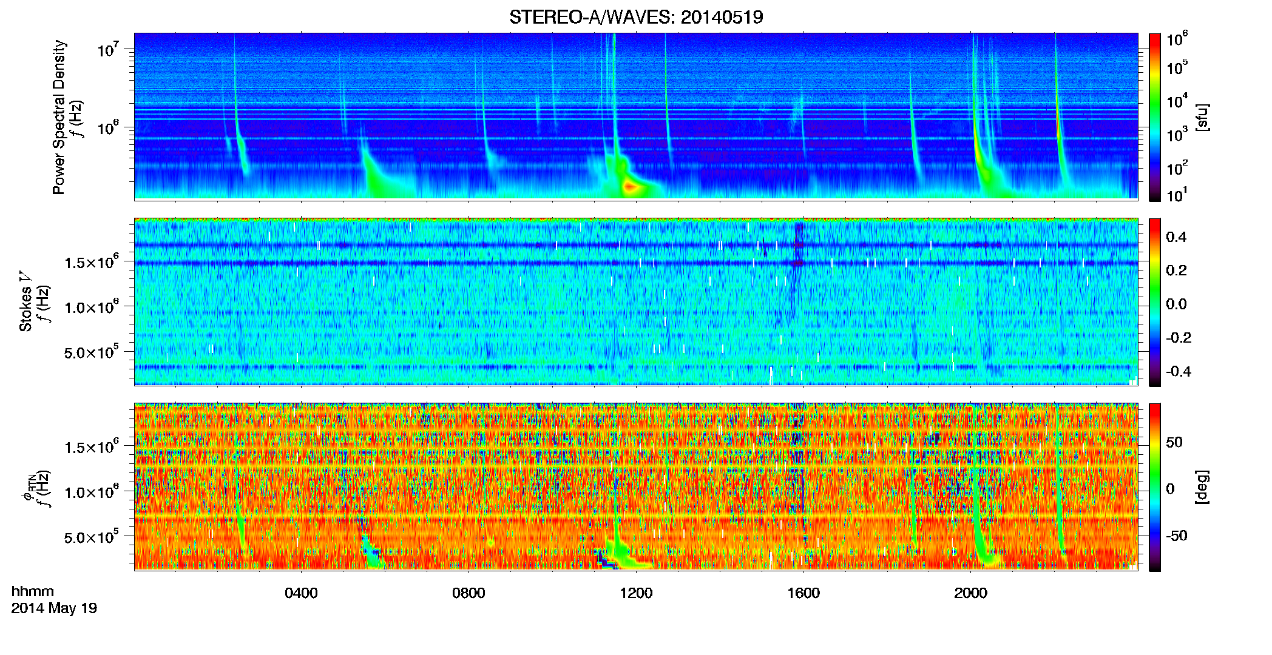Click the plot title STEREO-A/WAVES: 20140519
1272x655 pixels.
coord(636,17)
